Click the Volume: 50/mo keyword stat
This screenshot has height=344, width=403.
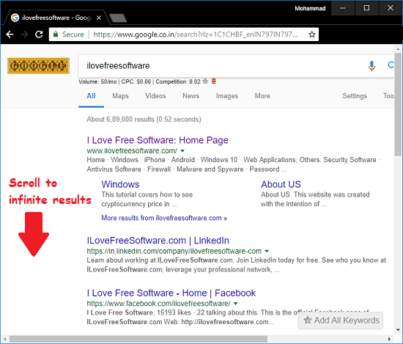point(97,81)
